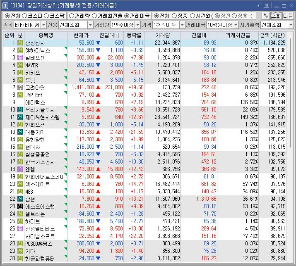Image resolution: width=296 pixels, height=266 pixels.
Task: Click the 신 badge icon for SK하이닉스
Action: 20,50
